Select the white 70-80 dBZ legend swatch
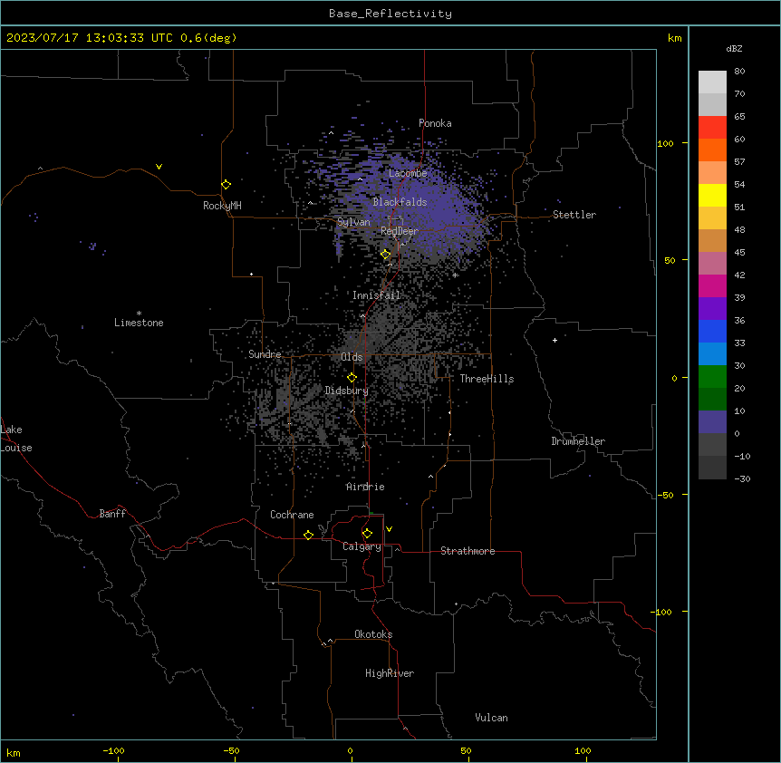781x763 pixels. pyautogui.click(x=712, y=82)
